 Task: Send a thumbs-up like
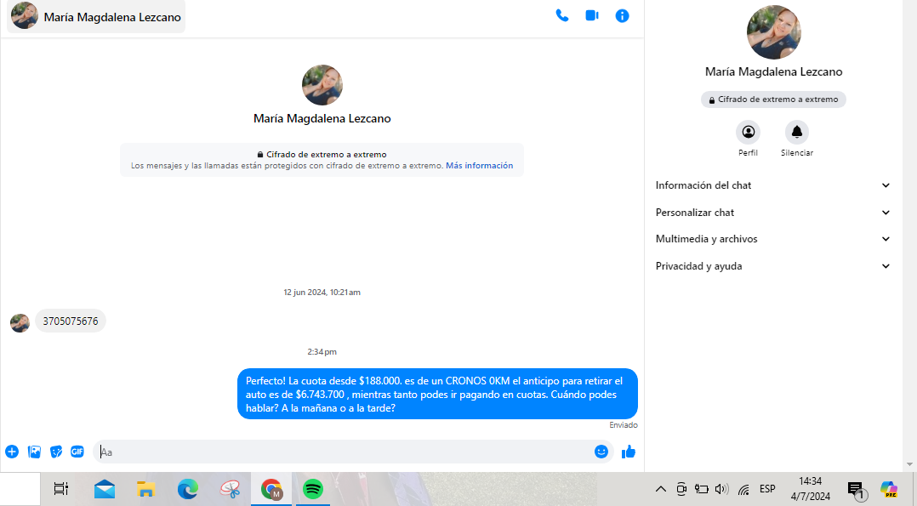click(629, 452)
